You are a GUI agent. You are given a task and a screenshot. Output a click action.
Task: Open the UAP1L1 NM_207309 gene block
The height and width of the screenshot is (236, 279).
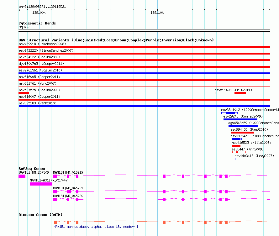pos(22,176)
